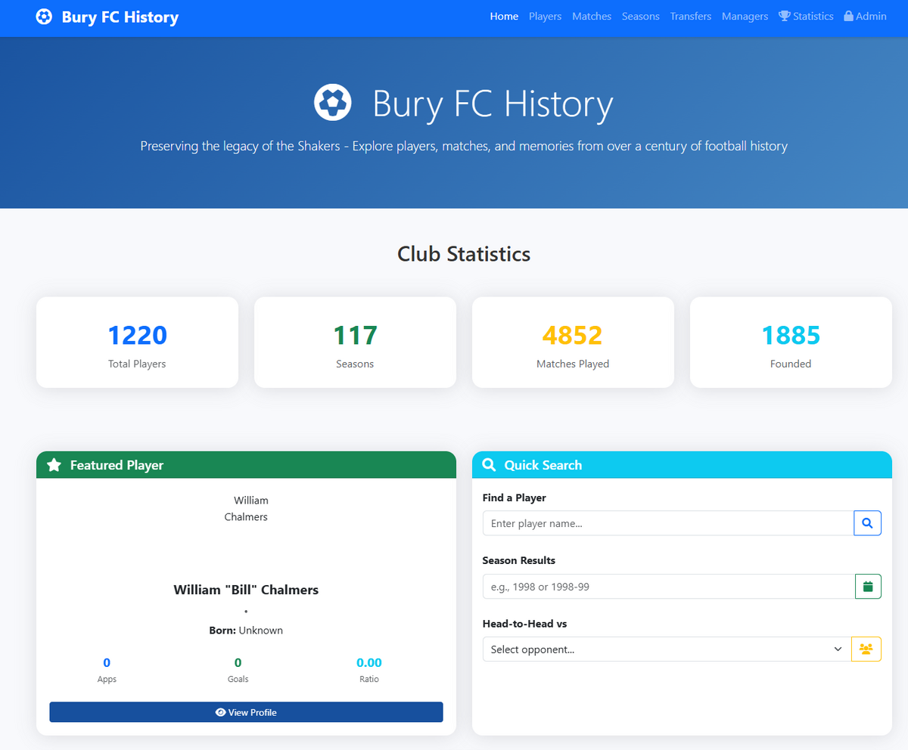Viewport: 908px width, 750px height.
Task: Click the yellow head-to-head people button
Action: (866, 649)
